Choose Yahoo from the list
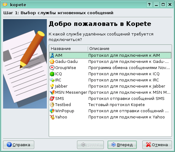 [x=61, y=117]
